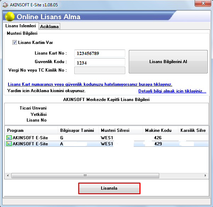Click the Makine Kodu column header

(160, 130)
